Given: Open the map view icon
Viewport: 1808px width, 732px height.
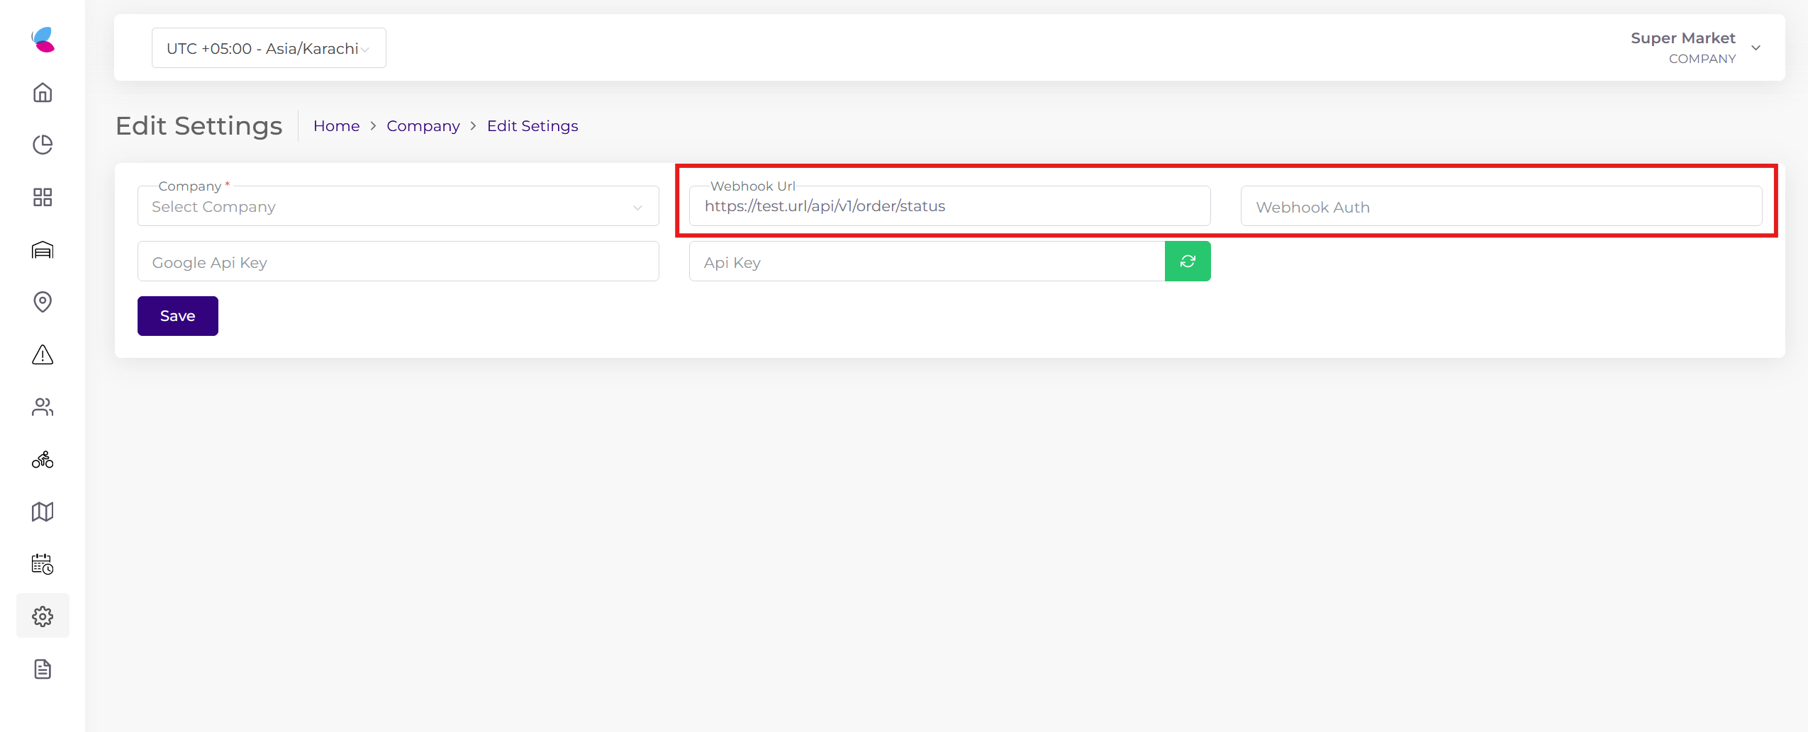Looking at the screenshot, I should click(43, 512).
